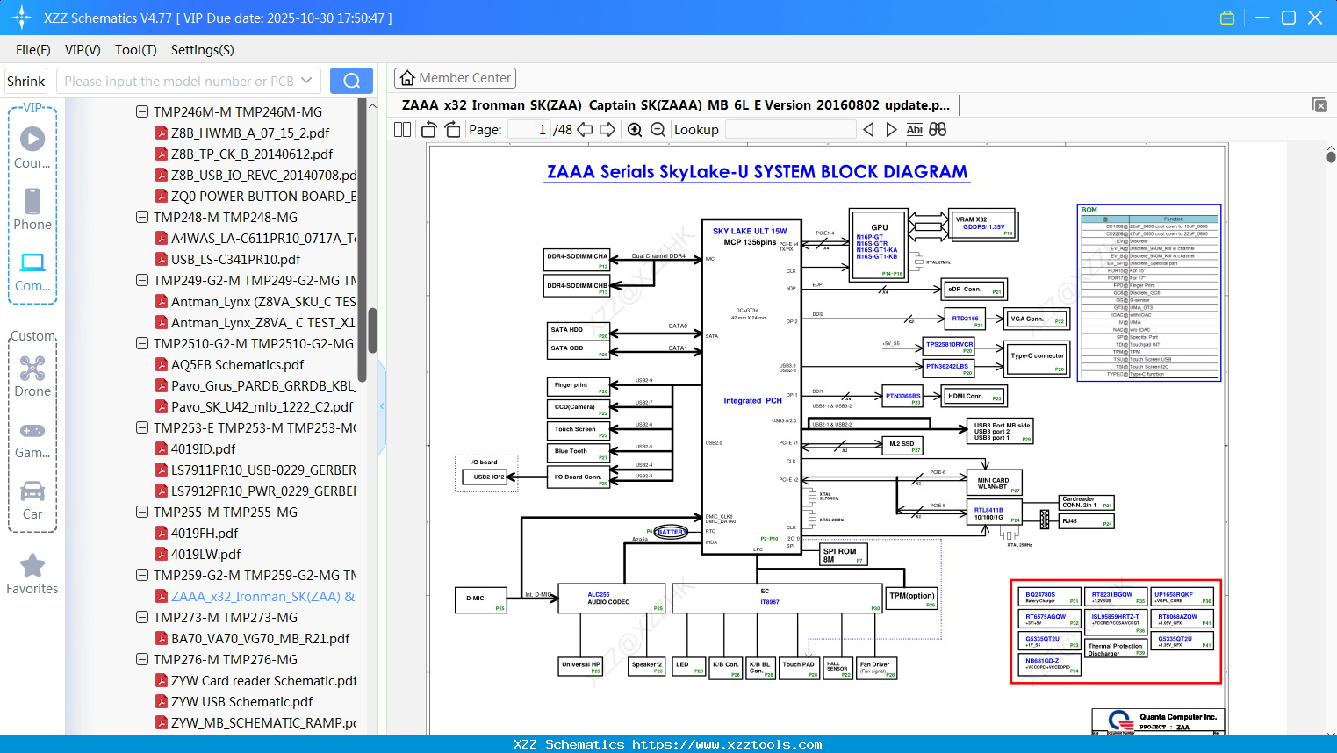
Task: Collapse the TMP253-E TMP253-M node
Action: (x=142, y=427)
